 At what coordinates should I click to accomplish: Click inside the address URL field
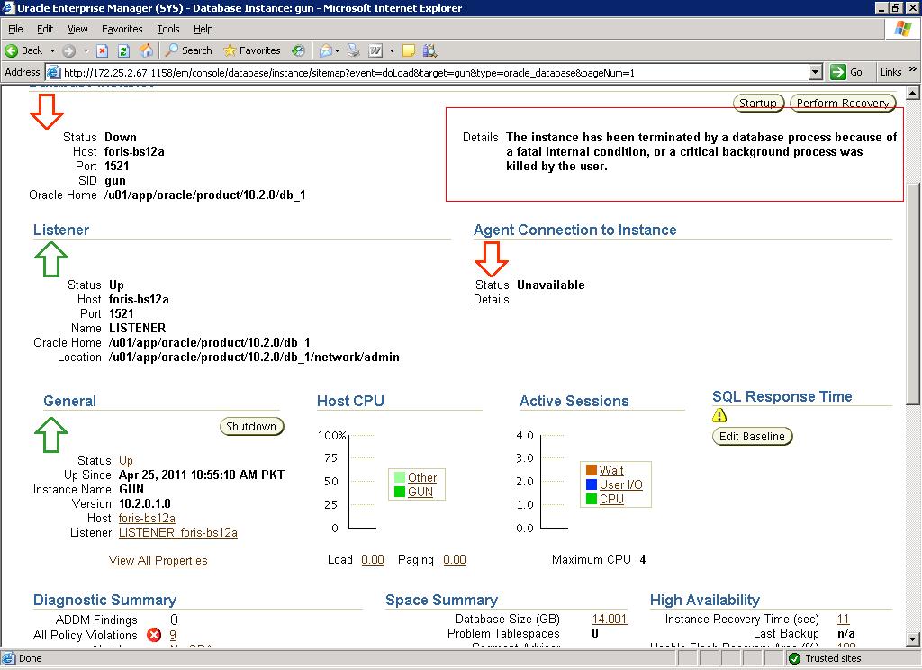(432, 72)
